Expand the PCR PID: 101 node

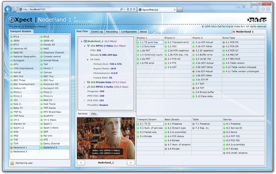(84, 101)
